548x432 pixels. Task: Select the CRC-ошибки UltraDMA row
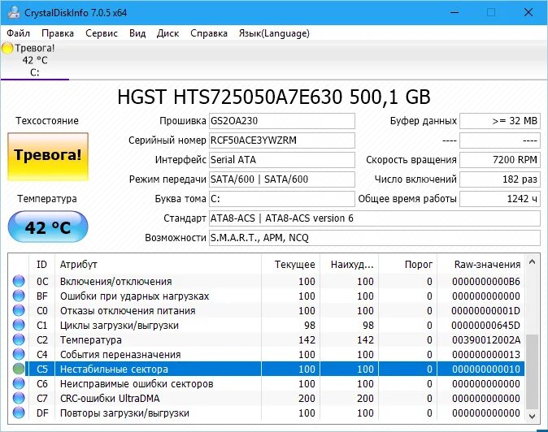point(267,398)
